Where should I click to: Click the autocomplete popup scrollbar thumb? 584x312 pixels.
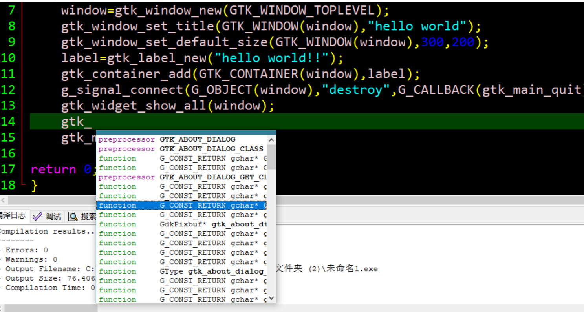[x=271, y=156]
